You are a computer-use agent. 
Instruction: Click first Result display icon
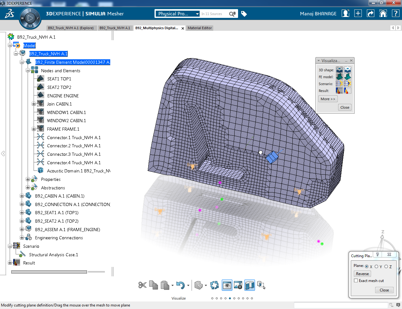[339, 90]
